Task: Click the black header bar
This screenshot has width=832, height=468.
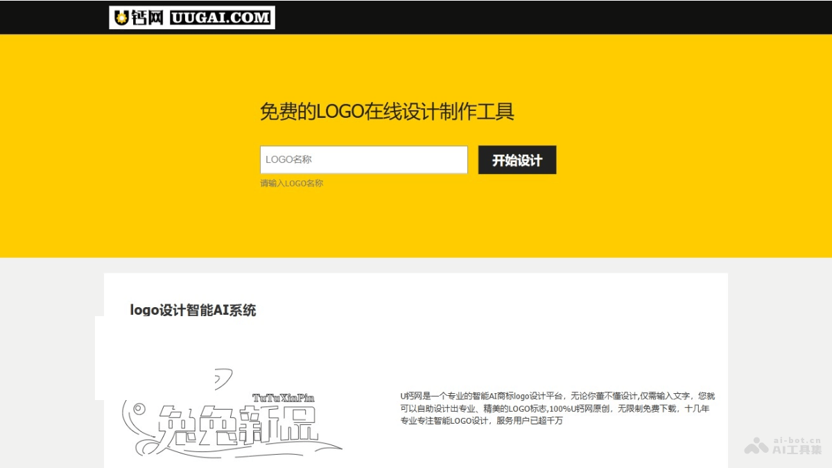Action: pos(485,17)
